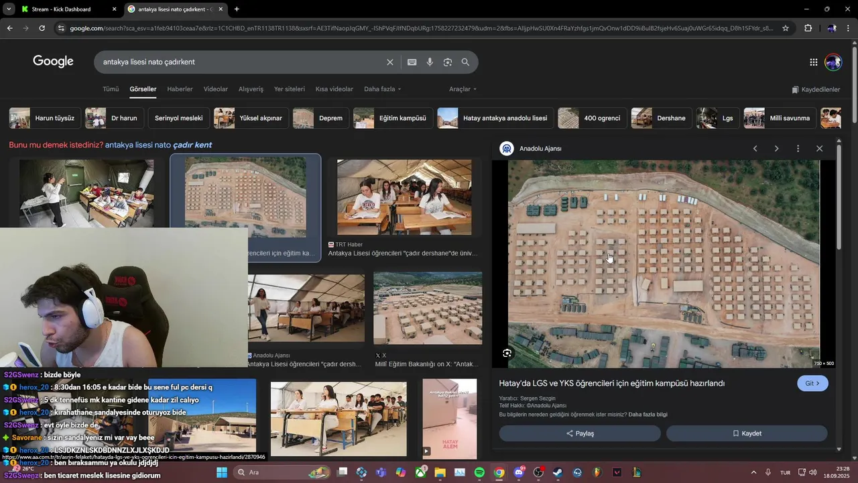Open the on-screen keyboard input tool
The width and height of the screenshot is (858, 483).
coord(412,62)
